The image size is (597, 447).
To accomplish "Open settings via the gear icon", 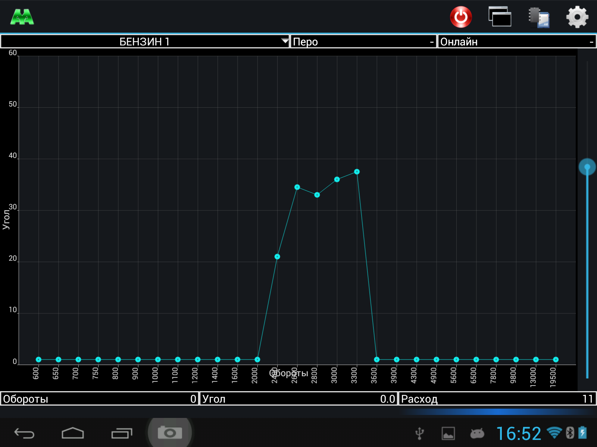I will (x=577, y=17).
